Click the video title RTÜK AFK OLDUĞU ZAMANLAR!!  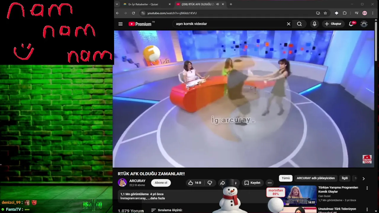pyautogui.click(x=151, y=174)
